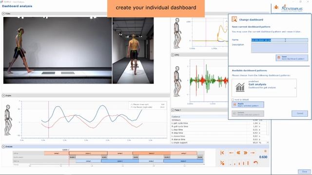Click the R step time row
The width and height of the screenshot is (312, 175).
[218, 133]
